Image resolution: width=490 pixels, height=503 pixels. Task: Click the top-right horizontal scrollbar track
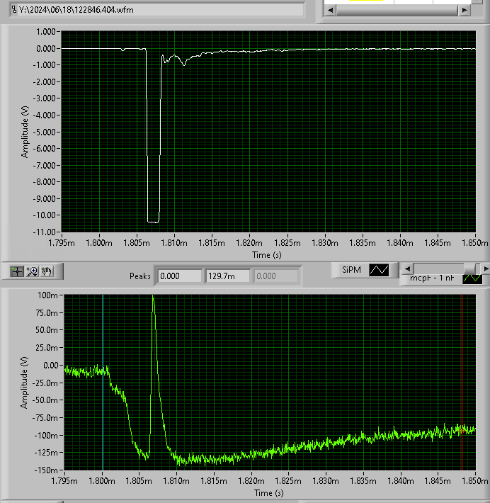[x=397, y=10]
